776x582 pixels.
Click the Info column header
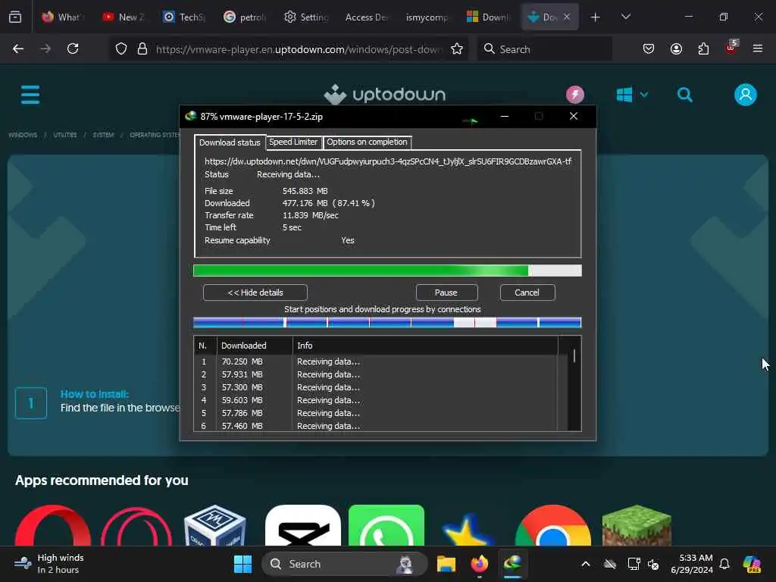(425, 346)
